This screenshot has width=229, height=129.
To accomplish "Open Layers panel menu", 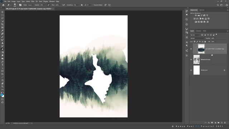I will click(x=228, y=31).
